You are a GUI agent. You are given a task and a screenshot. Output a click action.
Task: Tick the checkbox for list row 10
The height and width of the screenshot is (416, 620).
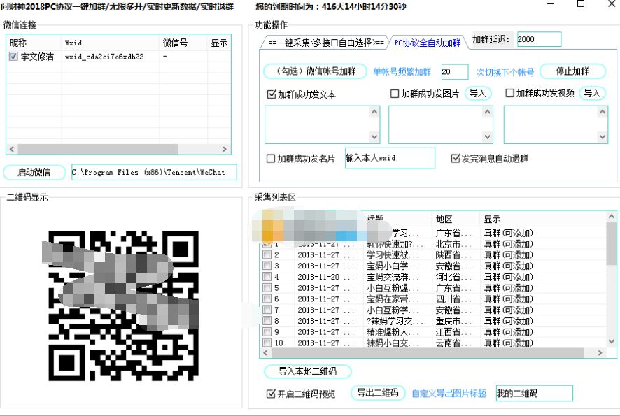point(267,343)
